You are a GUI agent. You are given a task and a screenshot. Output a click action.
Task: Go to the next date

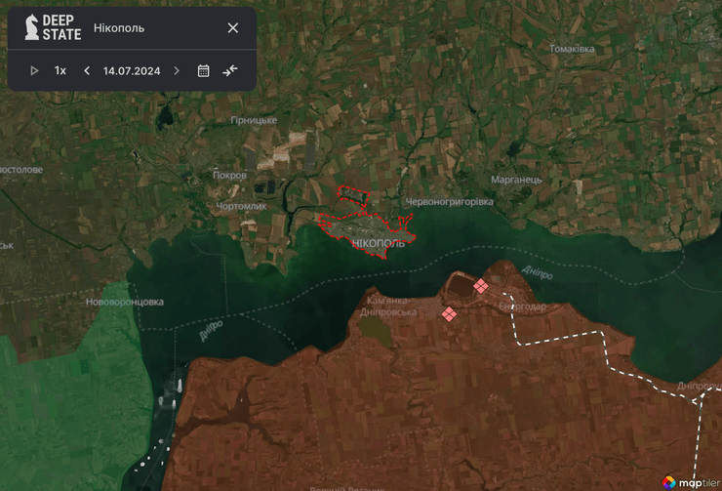pos(177,70)
